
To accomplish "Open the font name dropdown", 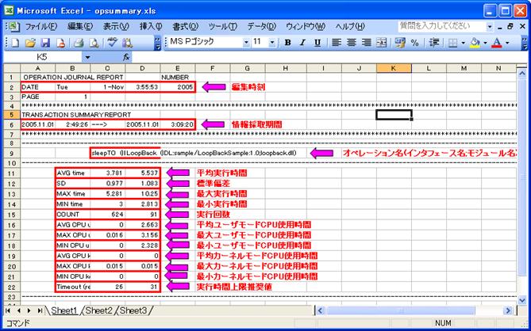I will [x=246, y=43].
